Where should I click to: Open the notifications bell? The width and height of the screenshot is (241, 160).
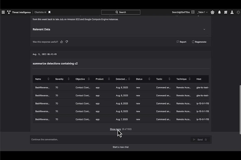click(x=219, y=12)
